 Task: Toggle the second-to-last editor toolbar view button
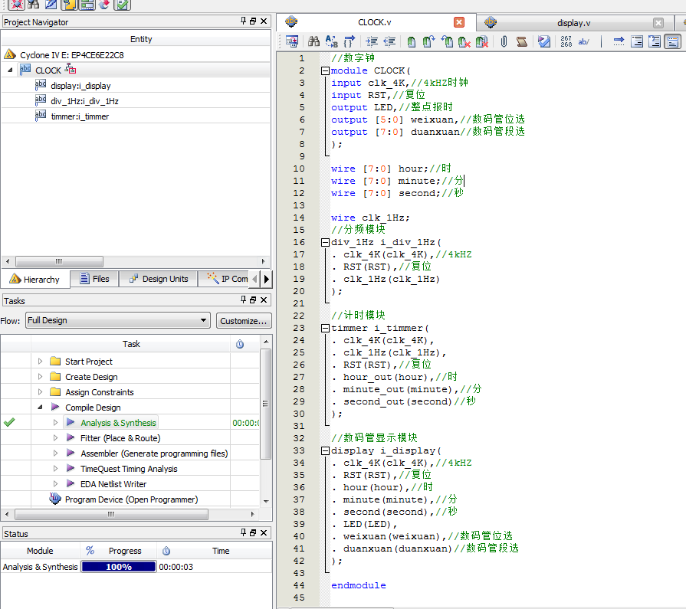(655, 41)
